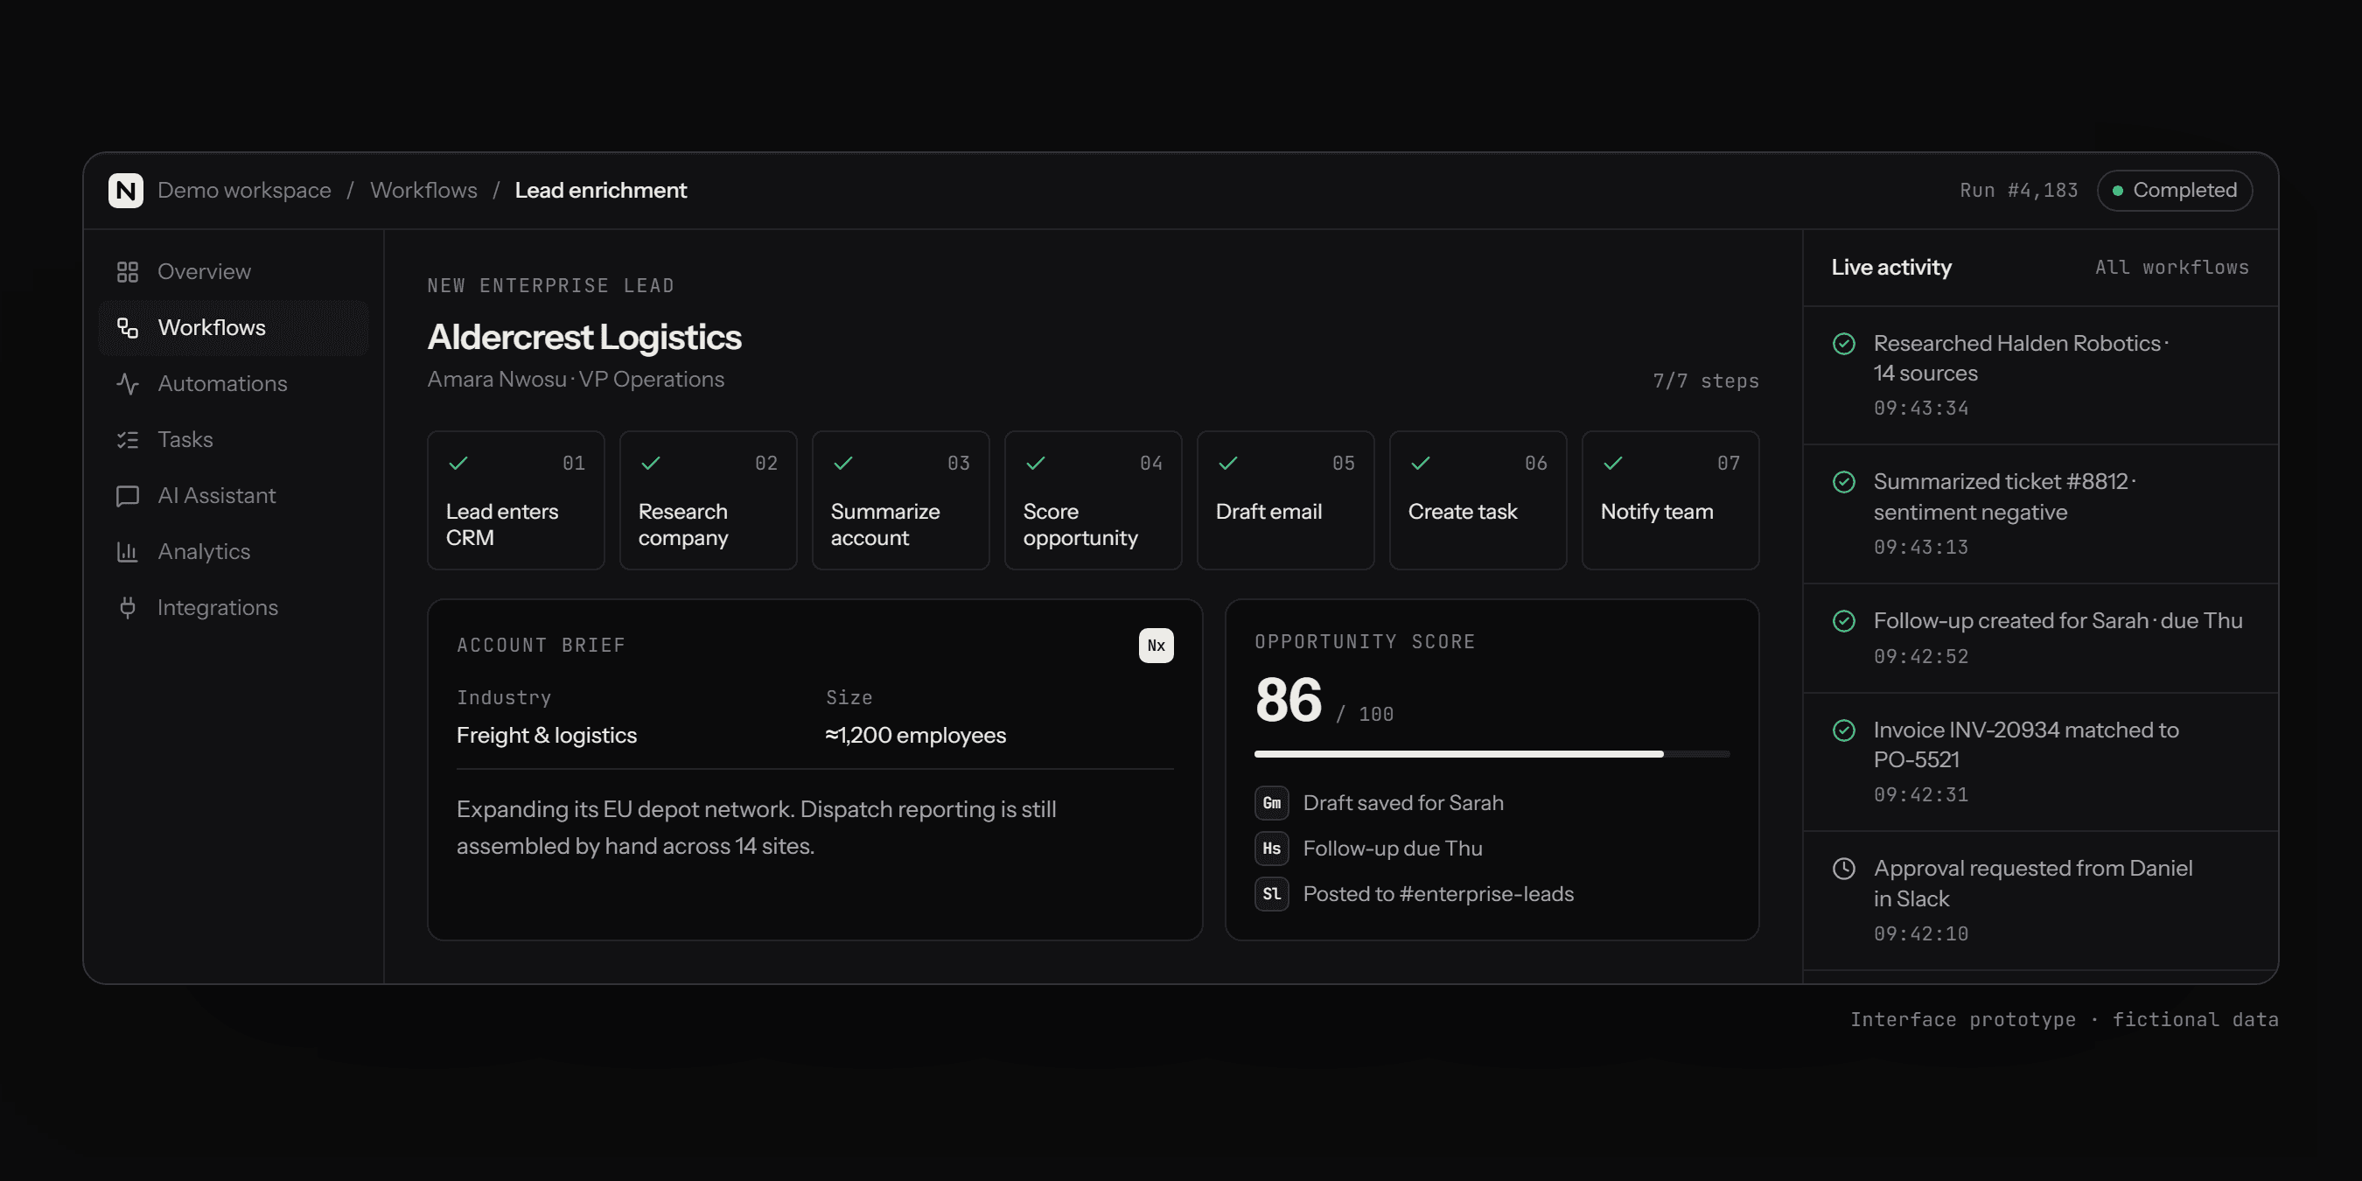Click the Workflows sidebar icon
This screenshot has height=1181, width=2362.
click(128, 328)
